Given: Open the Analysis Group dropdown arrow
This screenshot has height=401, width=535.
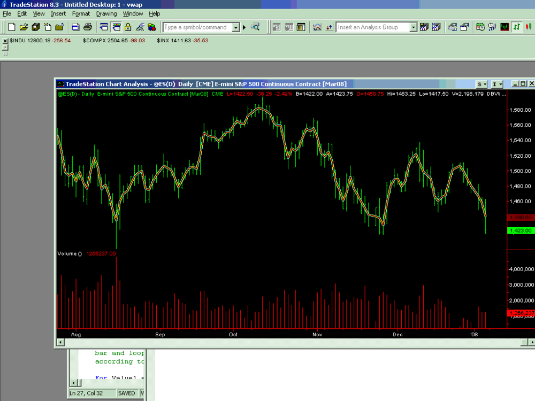Looking at the screenshot, I should [413, 27].
